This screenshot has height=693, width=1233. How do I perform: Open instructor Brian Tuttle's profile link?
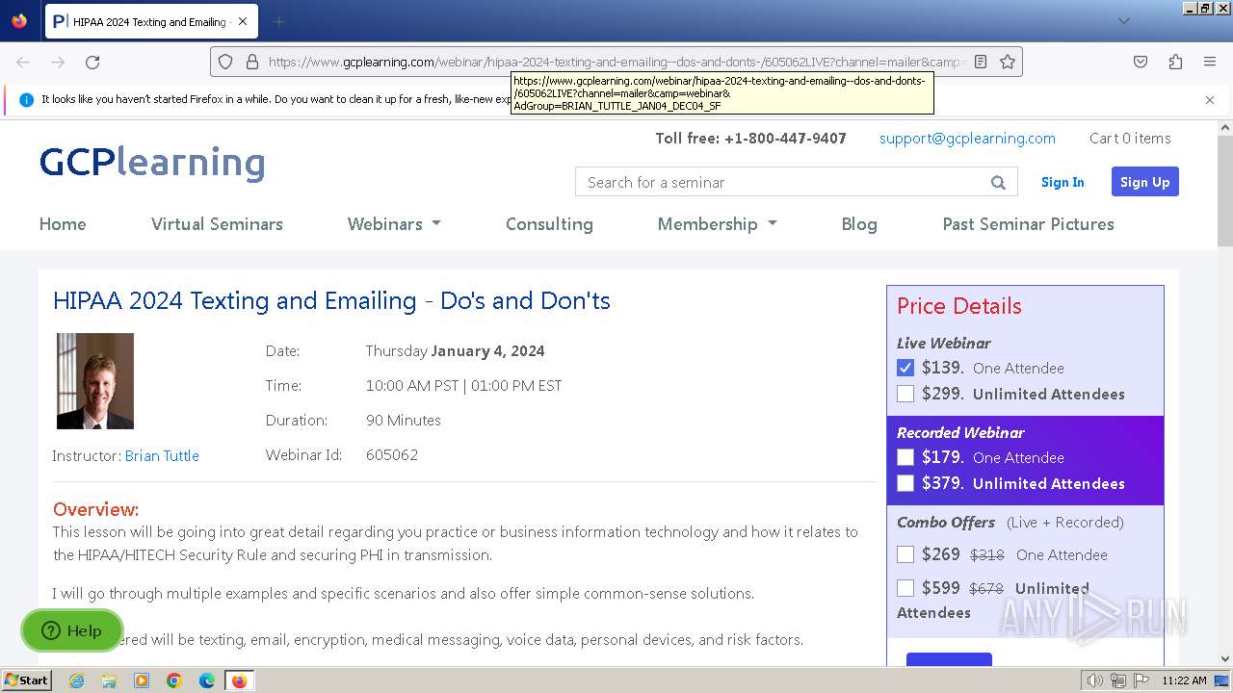pyautogui.click(x=162, y=455)
